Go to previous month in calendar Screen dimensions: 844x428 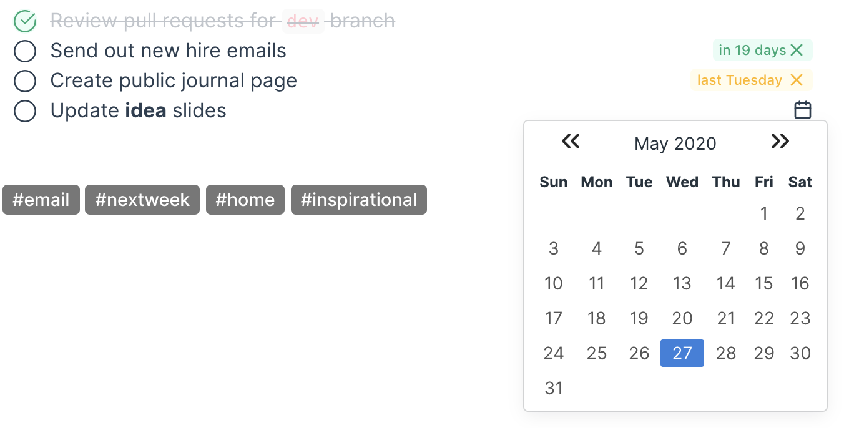point(571,142)
